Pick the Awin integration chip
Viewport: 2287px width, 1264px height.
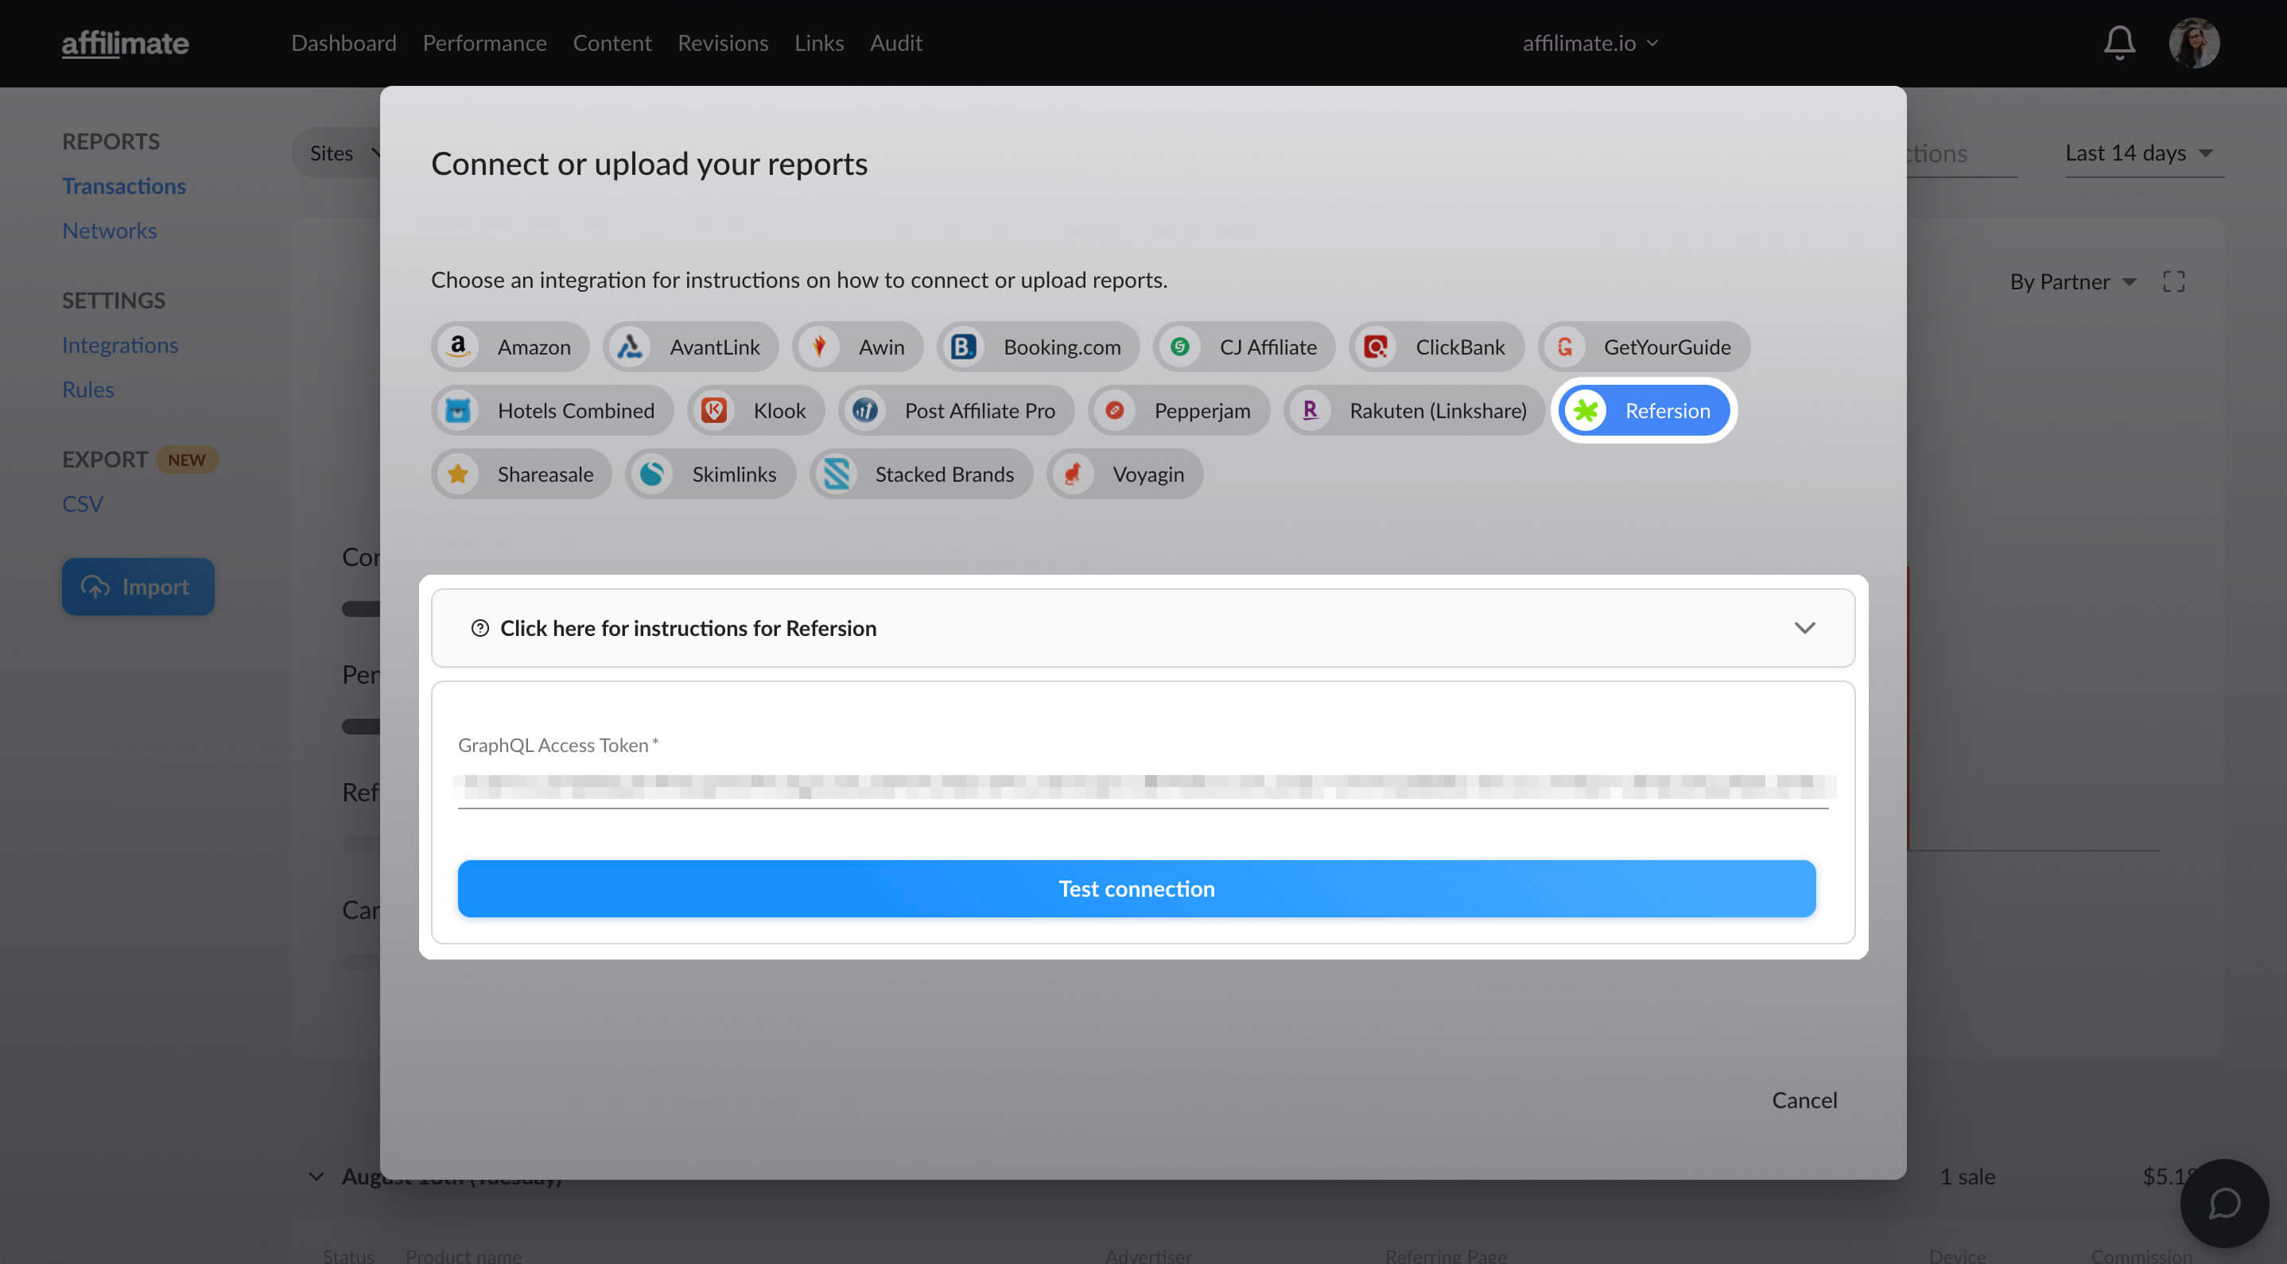click(857, 346)
